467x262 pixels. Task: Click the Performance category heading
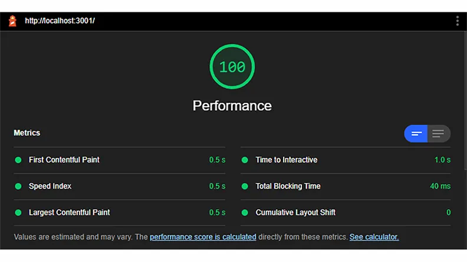coord(232,106)
